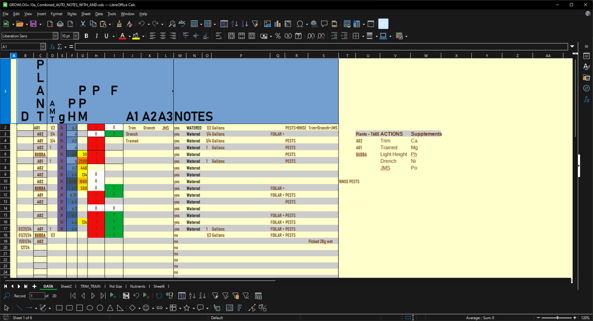
Task: Expand the formula bar
Action: click(572, 47)
